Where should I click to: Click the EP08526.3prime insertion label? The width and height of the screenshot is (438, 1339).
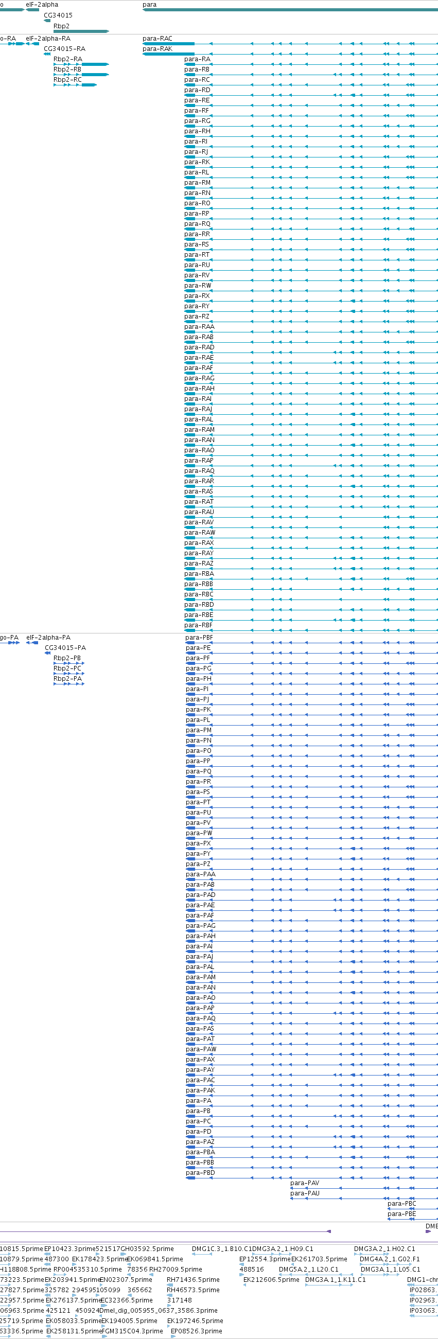pos(197,1331)
